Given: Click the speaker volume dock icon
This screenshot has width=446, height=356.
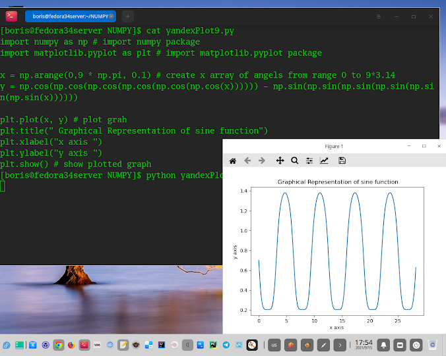Looking at the screenshot, I should pos(187,345).
